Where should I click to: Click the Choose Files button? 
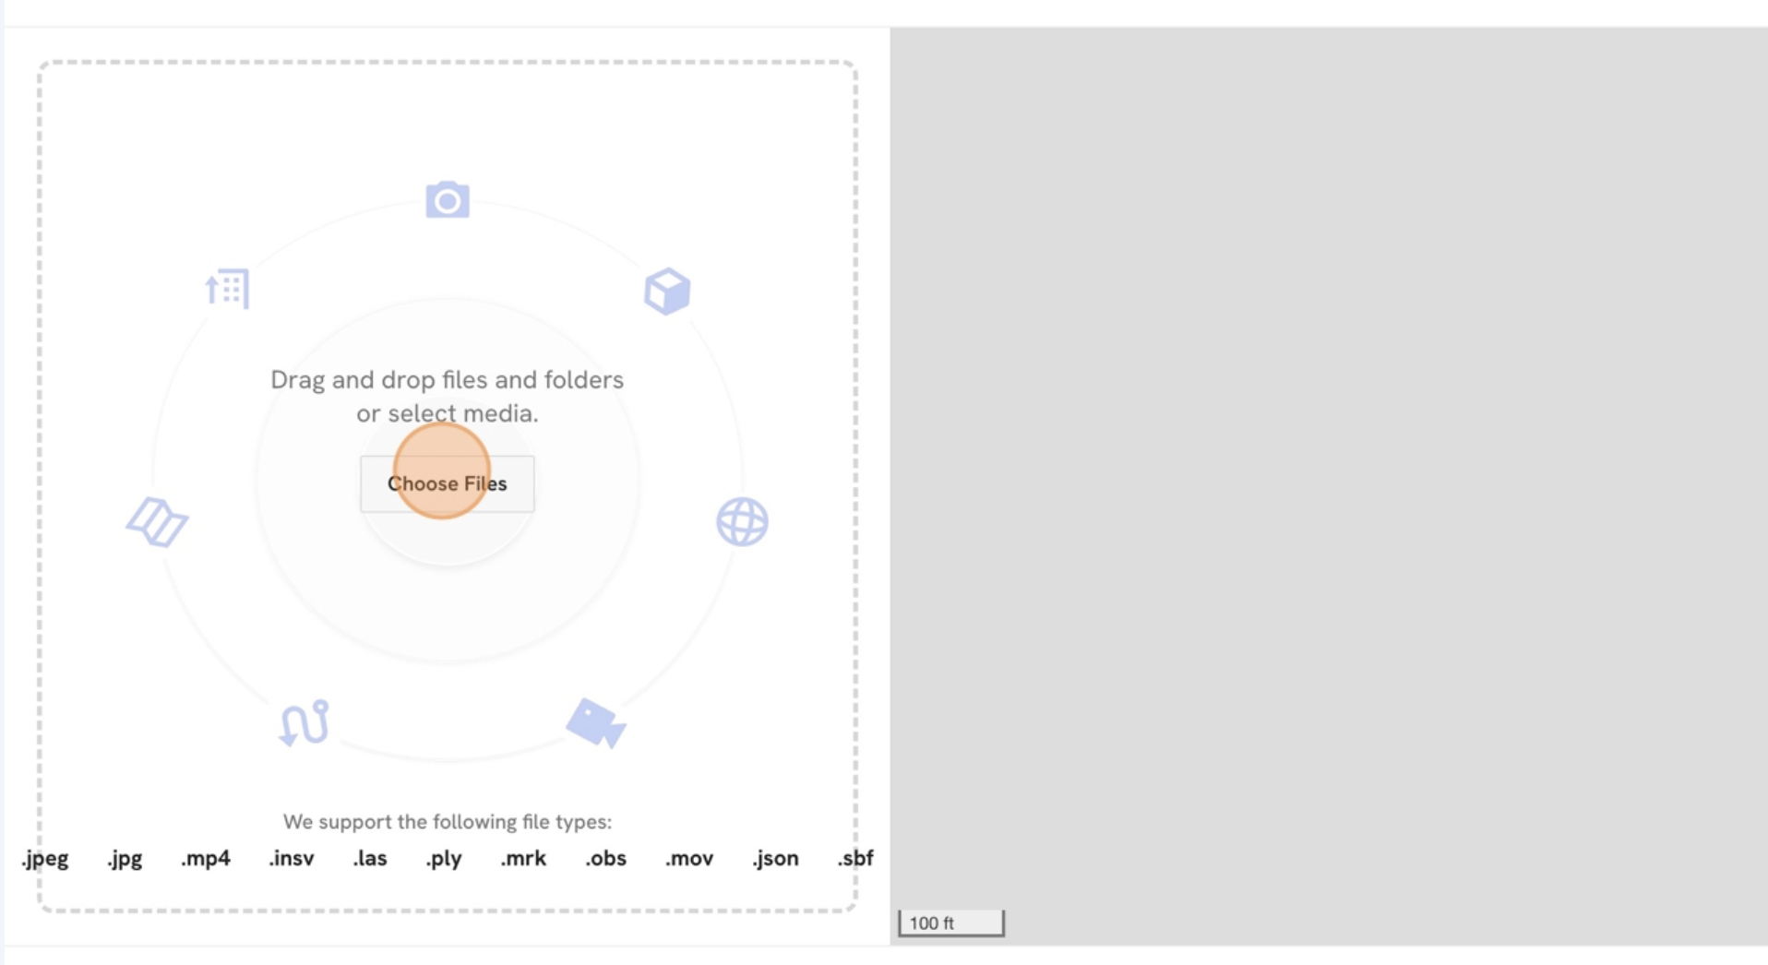[x=447, y=483]
